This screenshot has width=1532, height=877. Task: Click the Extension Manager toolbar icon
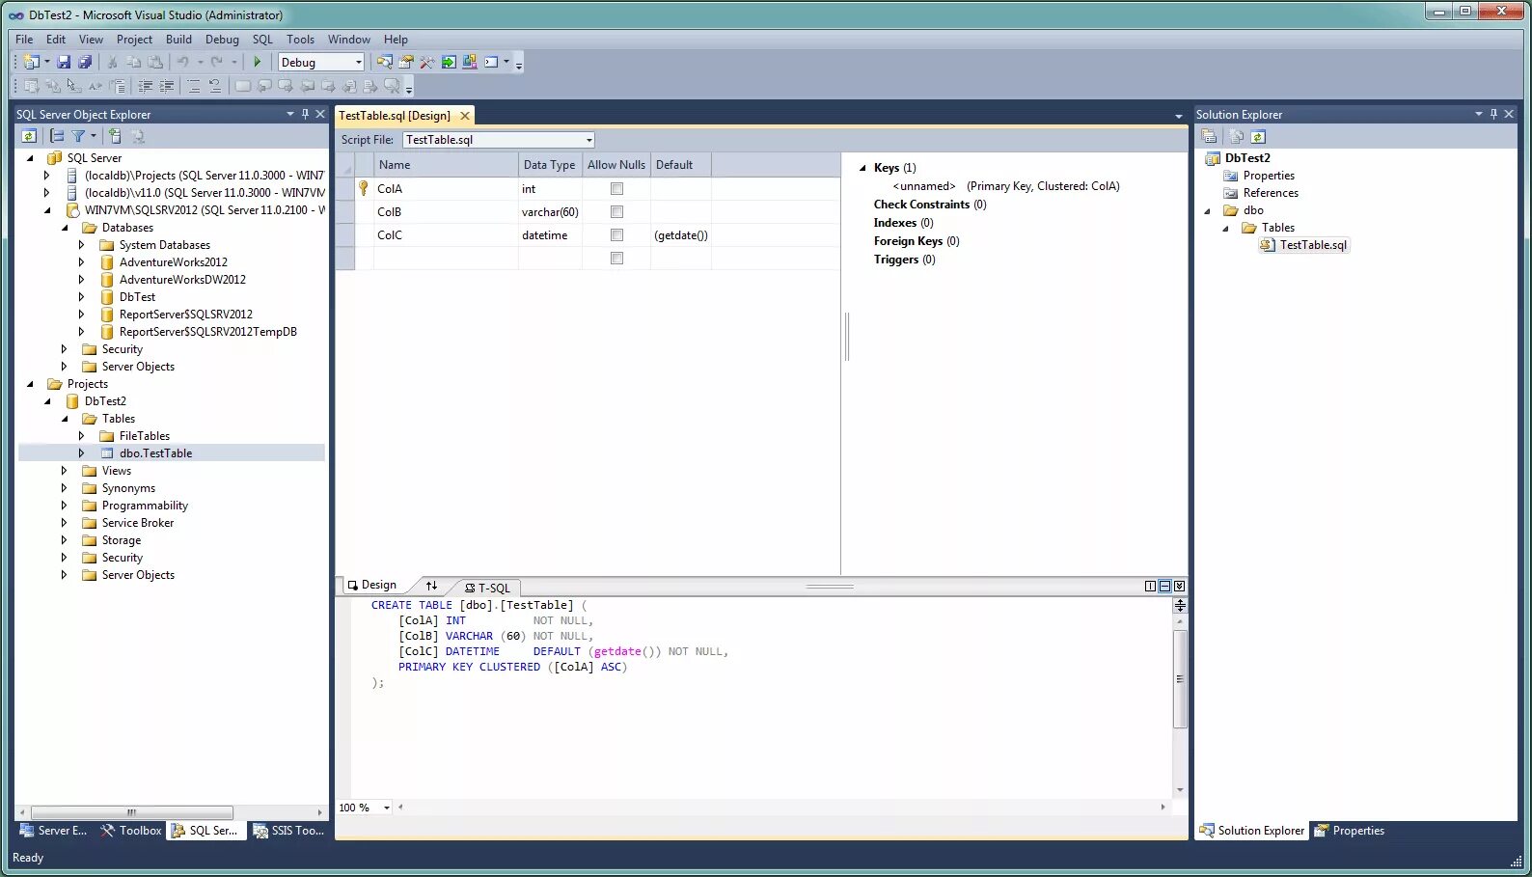click(x=470, y=62)
